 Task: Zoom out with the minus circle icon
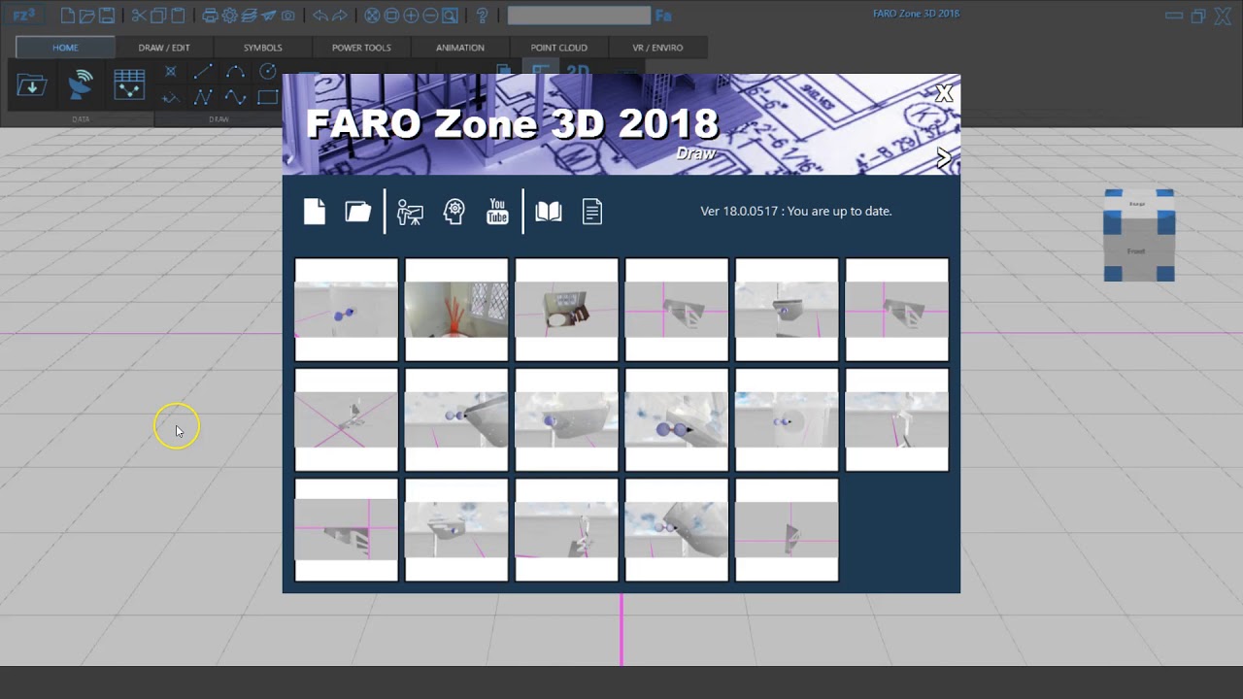pos(430,16)
